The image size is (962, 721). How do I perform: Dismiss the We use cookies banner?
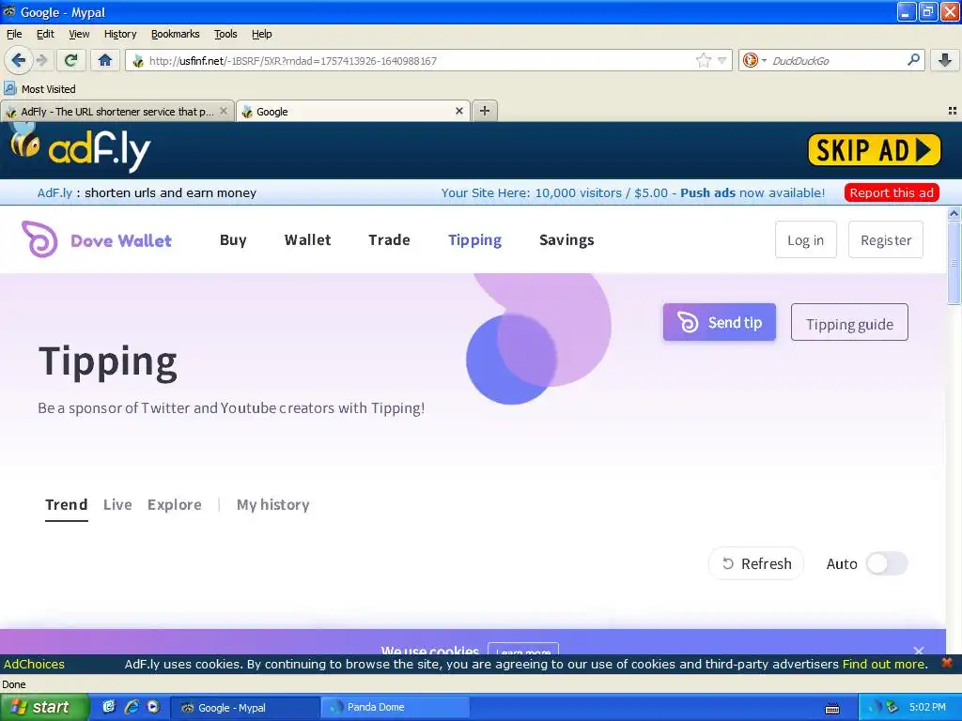point(919,650)
